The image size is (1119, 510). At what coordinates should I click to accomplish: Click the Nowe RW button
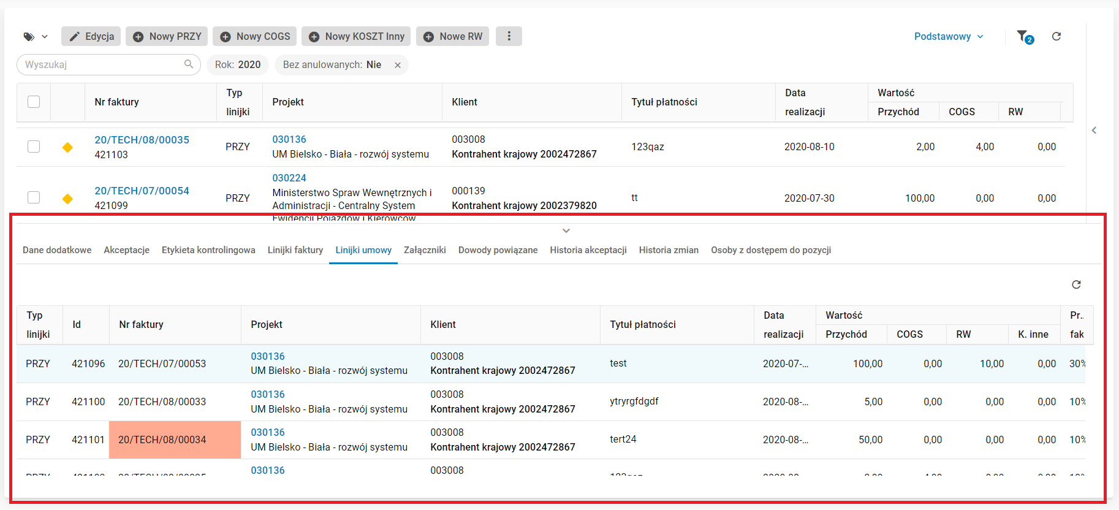coord(452,37)
